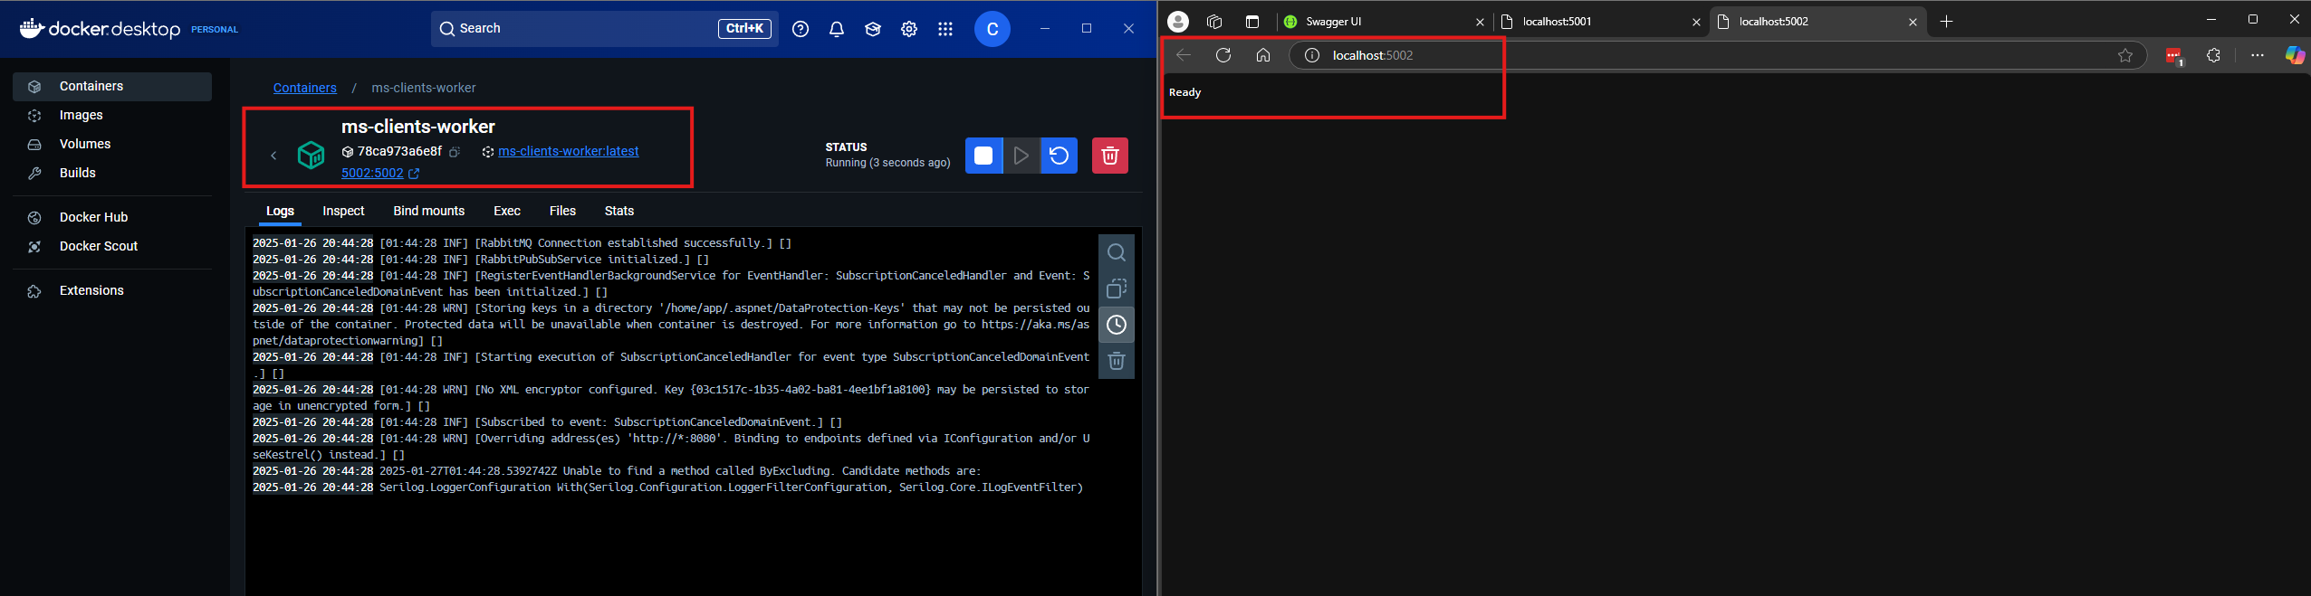The image size is (2311, 596).
Task: Open browser settings and more menu
Action: (2258, 55)
